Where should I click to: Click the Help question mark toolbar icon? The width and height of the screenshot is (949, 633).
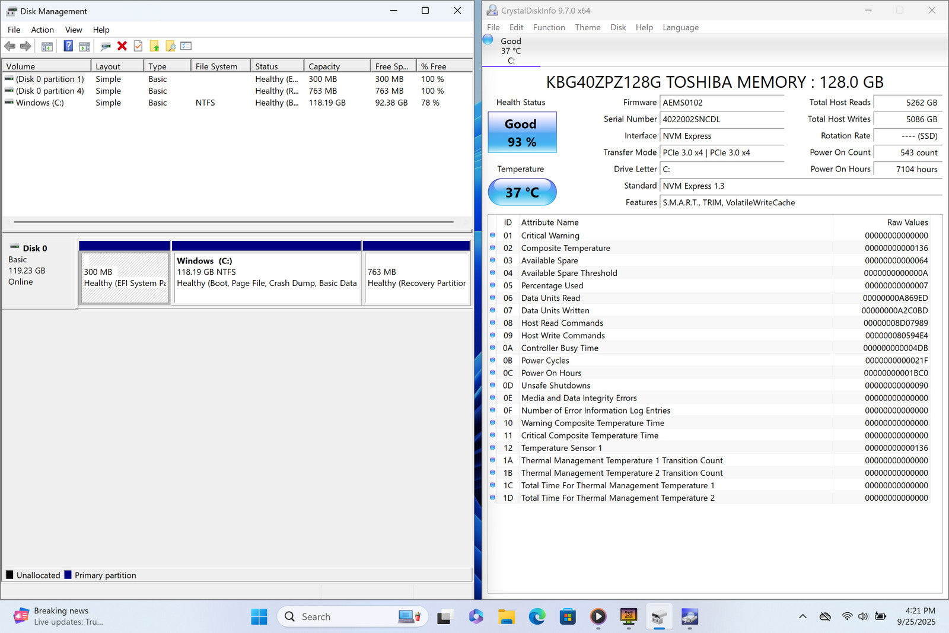point(68,46)
